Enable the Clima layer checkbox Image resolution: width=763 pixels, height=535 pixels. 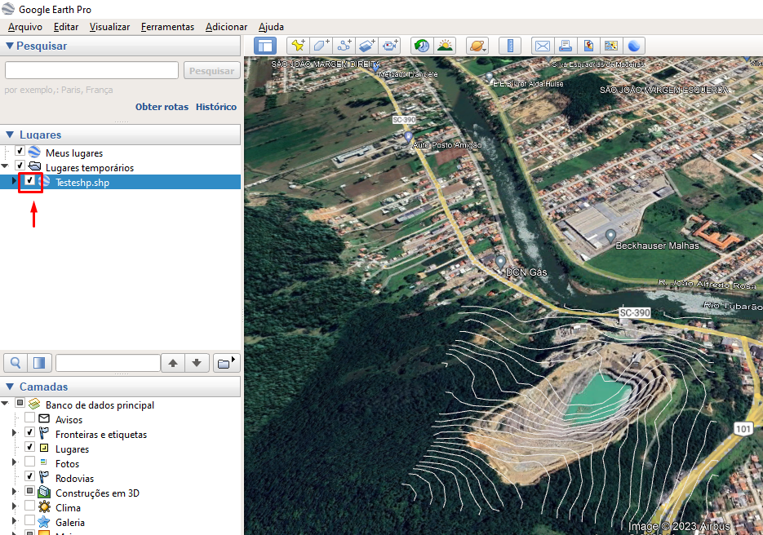29,506
